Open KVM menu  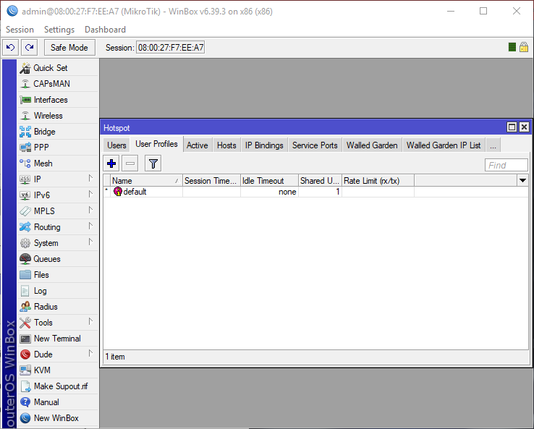click(58, 370)
